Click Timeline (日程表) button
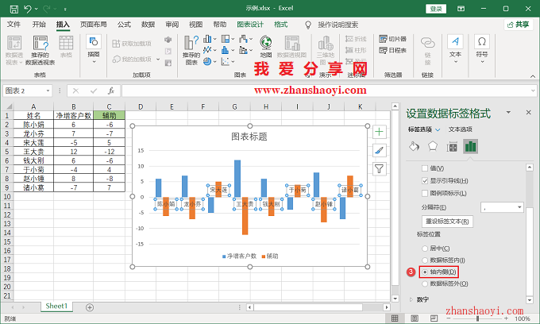 click(392, 50)
